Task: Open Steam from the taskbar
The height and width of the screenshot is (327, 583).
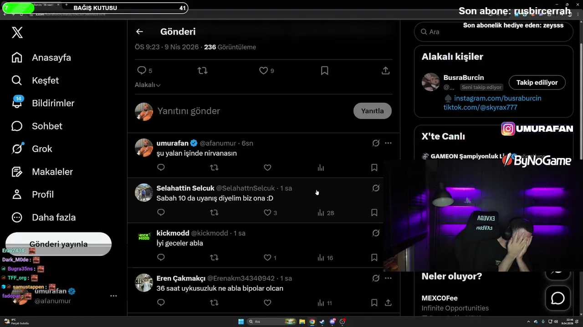Action: point(322,322)
